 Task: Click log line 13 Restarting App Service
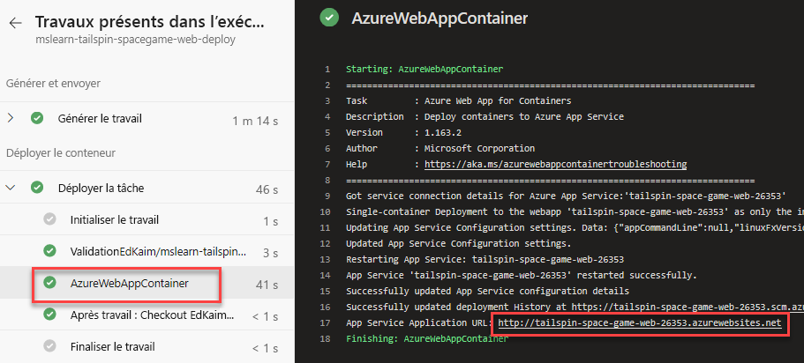coord(485,259)
